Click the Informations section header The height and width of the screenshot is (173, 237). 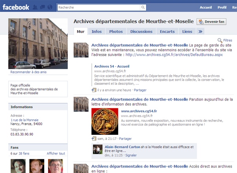click(x=38, y=107)
